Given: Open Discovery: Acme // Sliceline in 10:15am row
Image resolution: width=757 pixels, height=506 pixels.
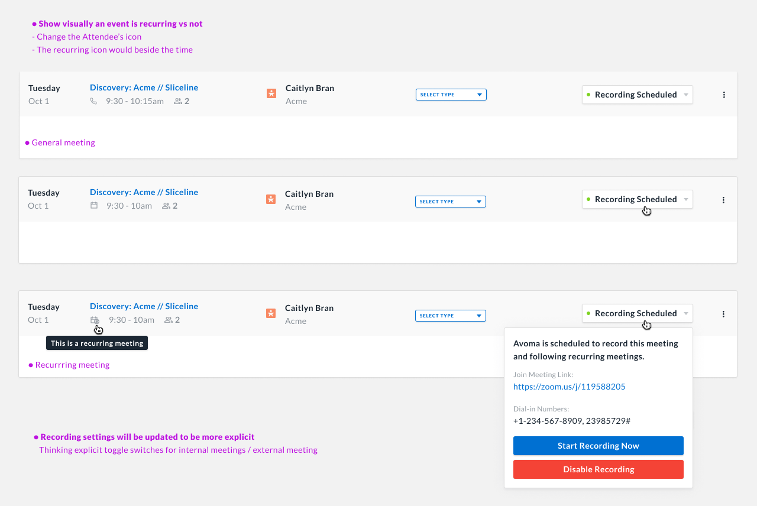Looking at the screenshot, I should tap(144, 87).
